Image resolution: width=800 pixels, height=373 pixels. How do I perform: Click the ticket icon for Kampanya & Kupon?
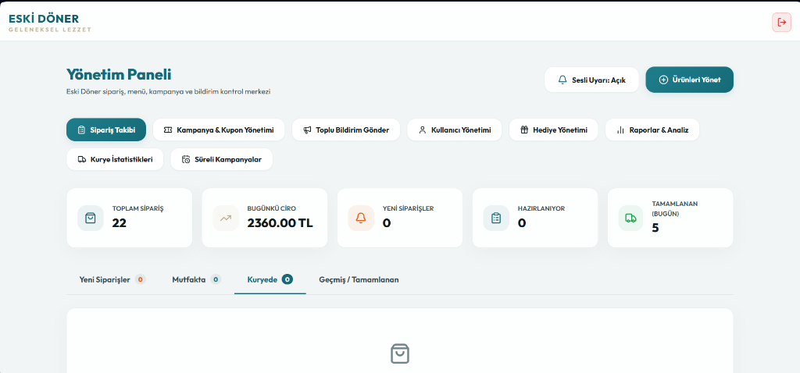click(168, 130)
